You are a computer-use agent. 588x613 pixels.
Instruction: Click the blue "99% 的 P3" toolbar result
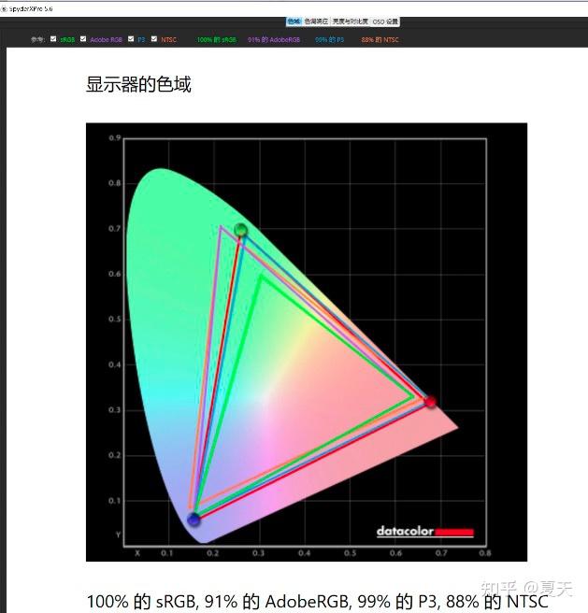click(329, 40)
